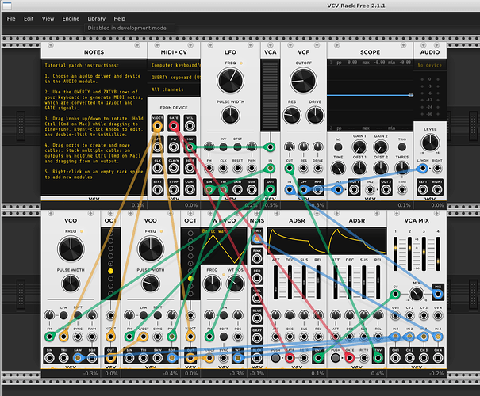Screen dimensions: 480x396
Task: Toggle the Scope TRIG button
Action: pos(402,147)
